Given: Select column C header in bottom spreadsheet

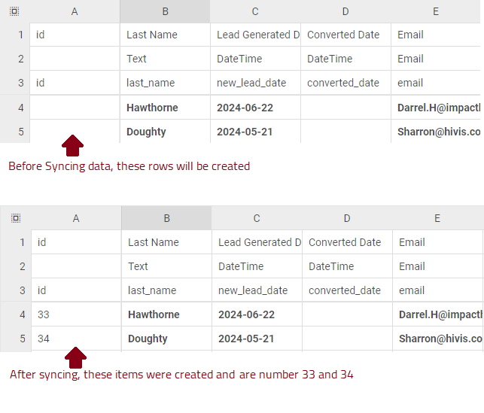Looking at the screenshot, I should coord(257,218).
